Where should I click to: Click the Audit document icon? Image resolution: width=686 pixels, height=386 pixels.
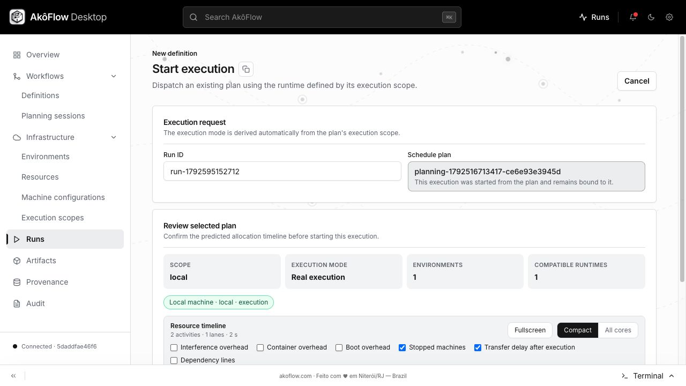pos(17,303)
